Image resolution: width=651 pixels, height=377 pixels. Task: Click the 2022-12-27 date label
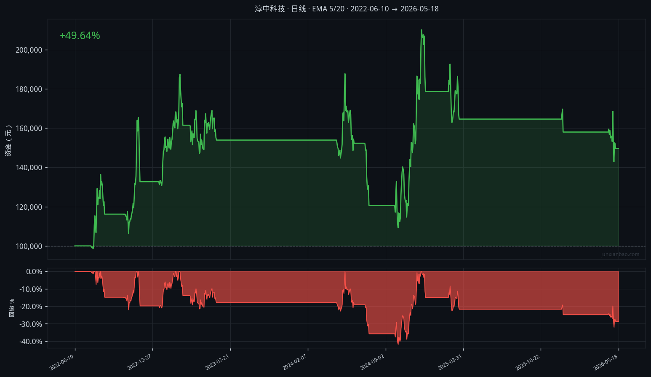139,362
